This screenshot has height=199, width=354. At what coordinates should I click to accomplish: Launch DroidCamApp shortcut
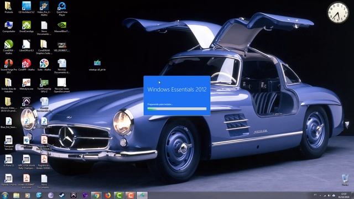pos(27,27)
